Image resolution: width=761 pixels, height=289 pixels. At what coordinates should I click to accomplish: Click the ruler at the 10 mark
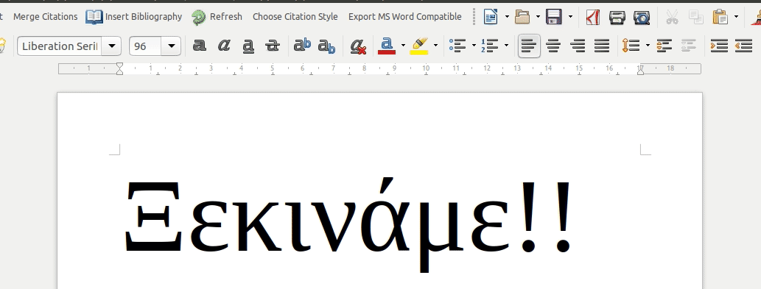(426, 68)
